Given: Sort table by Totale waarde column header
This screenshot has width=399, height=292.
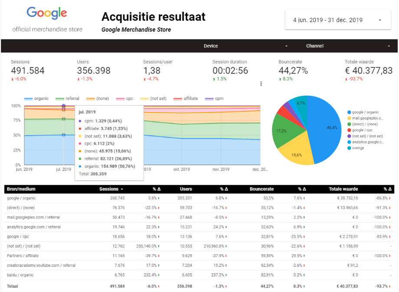Looking at the screenshot, I should [343, 189].
